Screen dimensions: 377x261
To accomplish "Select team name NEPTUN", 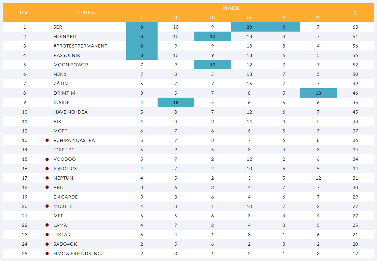I will (63, 178).
